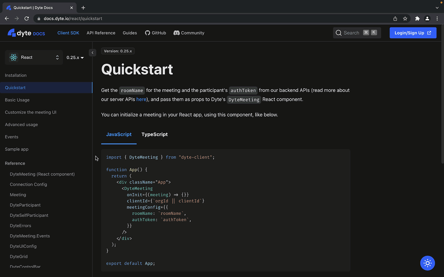This screenshot has width=444, height=277.
Task: Click the magnifier icon in the Search box
Action: pos(338,33)
